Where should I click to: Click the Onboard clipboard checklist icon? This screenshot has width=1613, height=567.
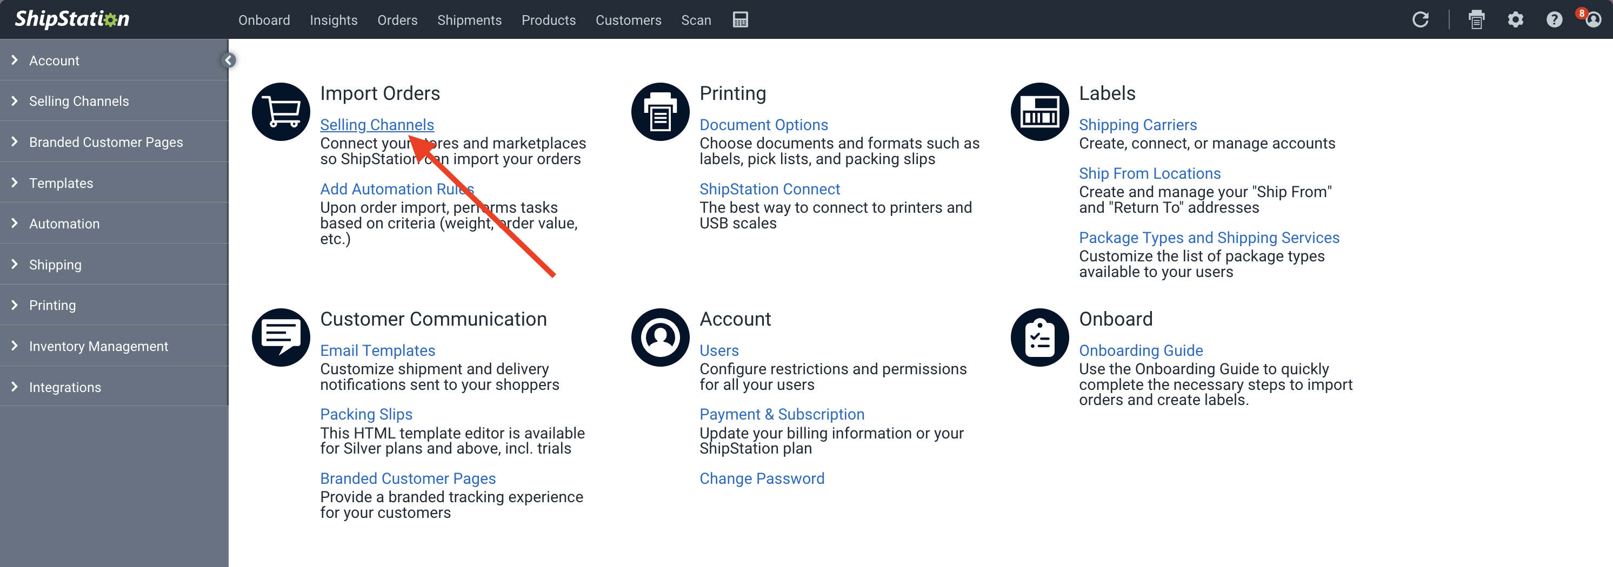pyautogui.click(x=1040, y=337)
